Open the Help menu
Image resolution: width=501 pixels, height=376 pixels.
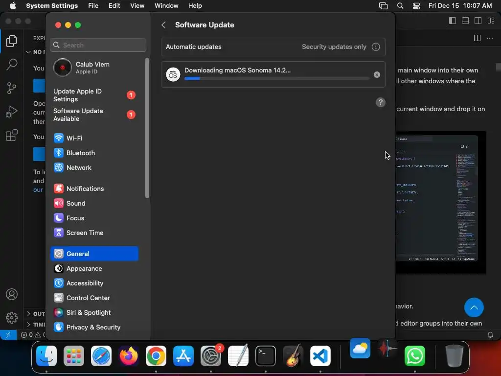coord(195,6)
